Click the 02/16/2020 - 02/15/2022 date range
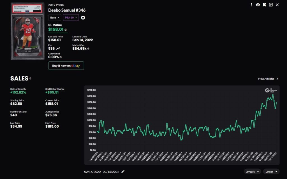The width and height of the screenshot is (287, 179). (101, 172)
